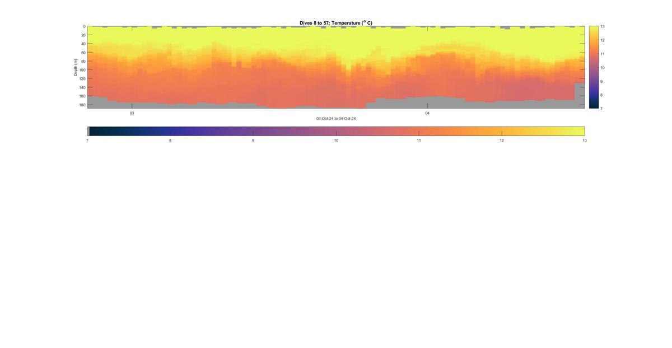Pick tick '9' under the horizontal colorbar

(253, 140)
